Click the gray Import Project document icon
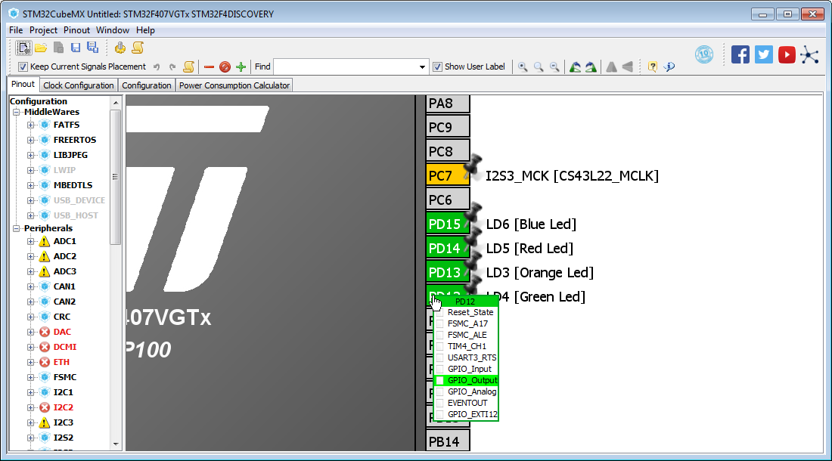Screen dimensions: 832x461 click(58, 48)
